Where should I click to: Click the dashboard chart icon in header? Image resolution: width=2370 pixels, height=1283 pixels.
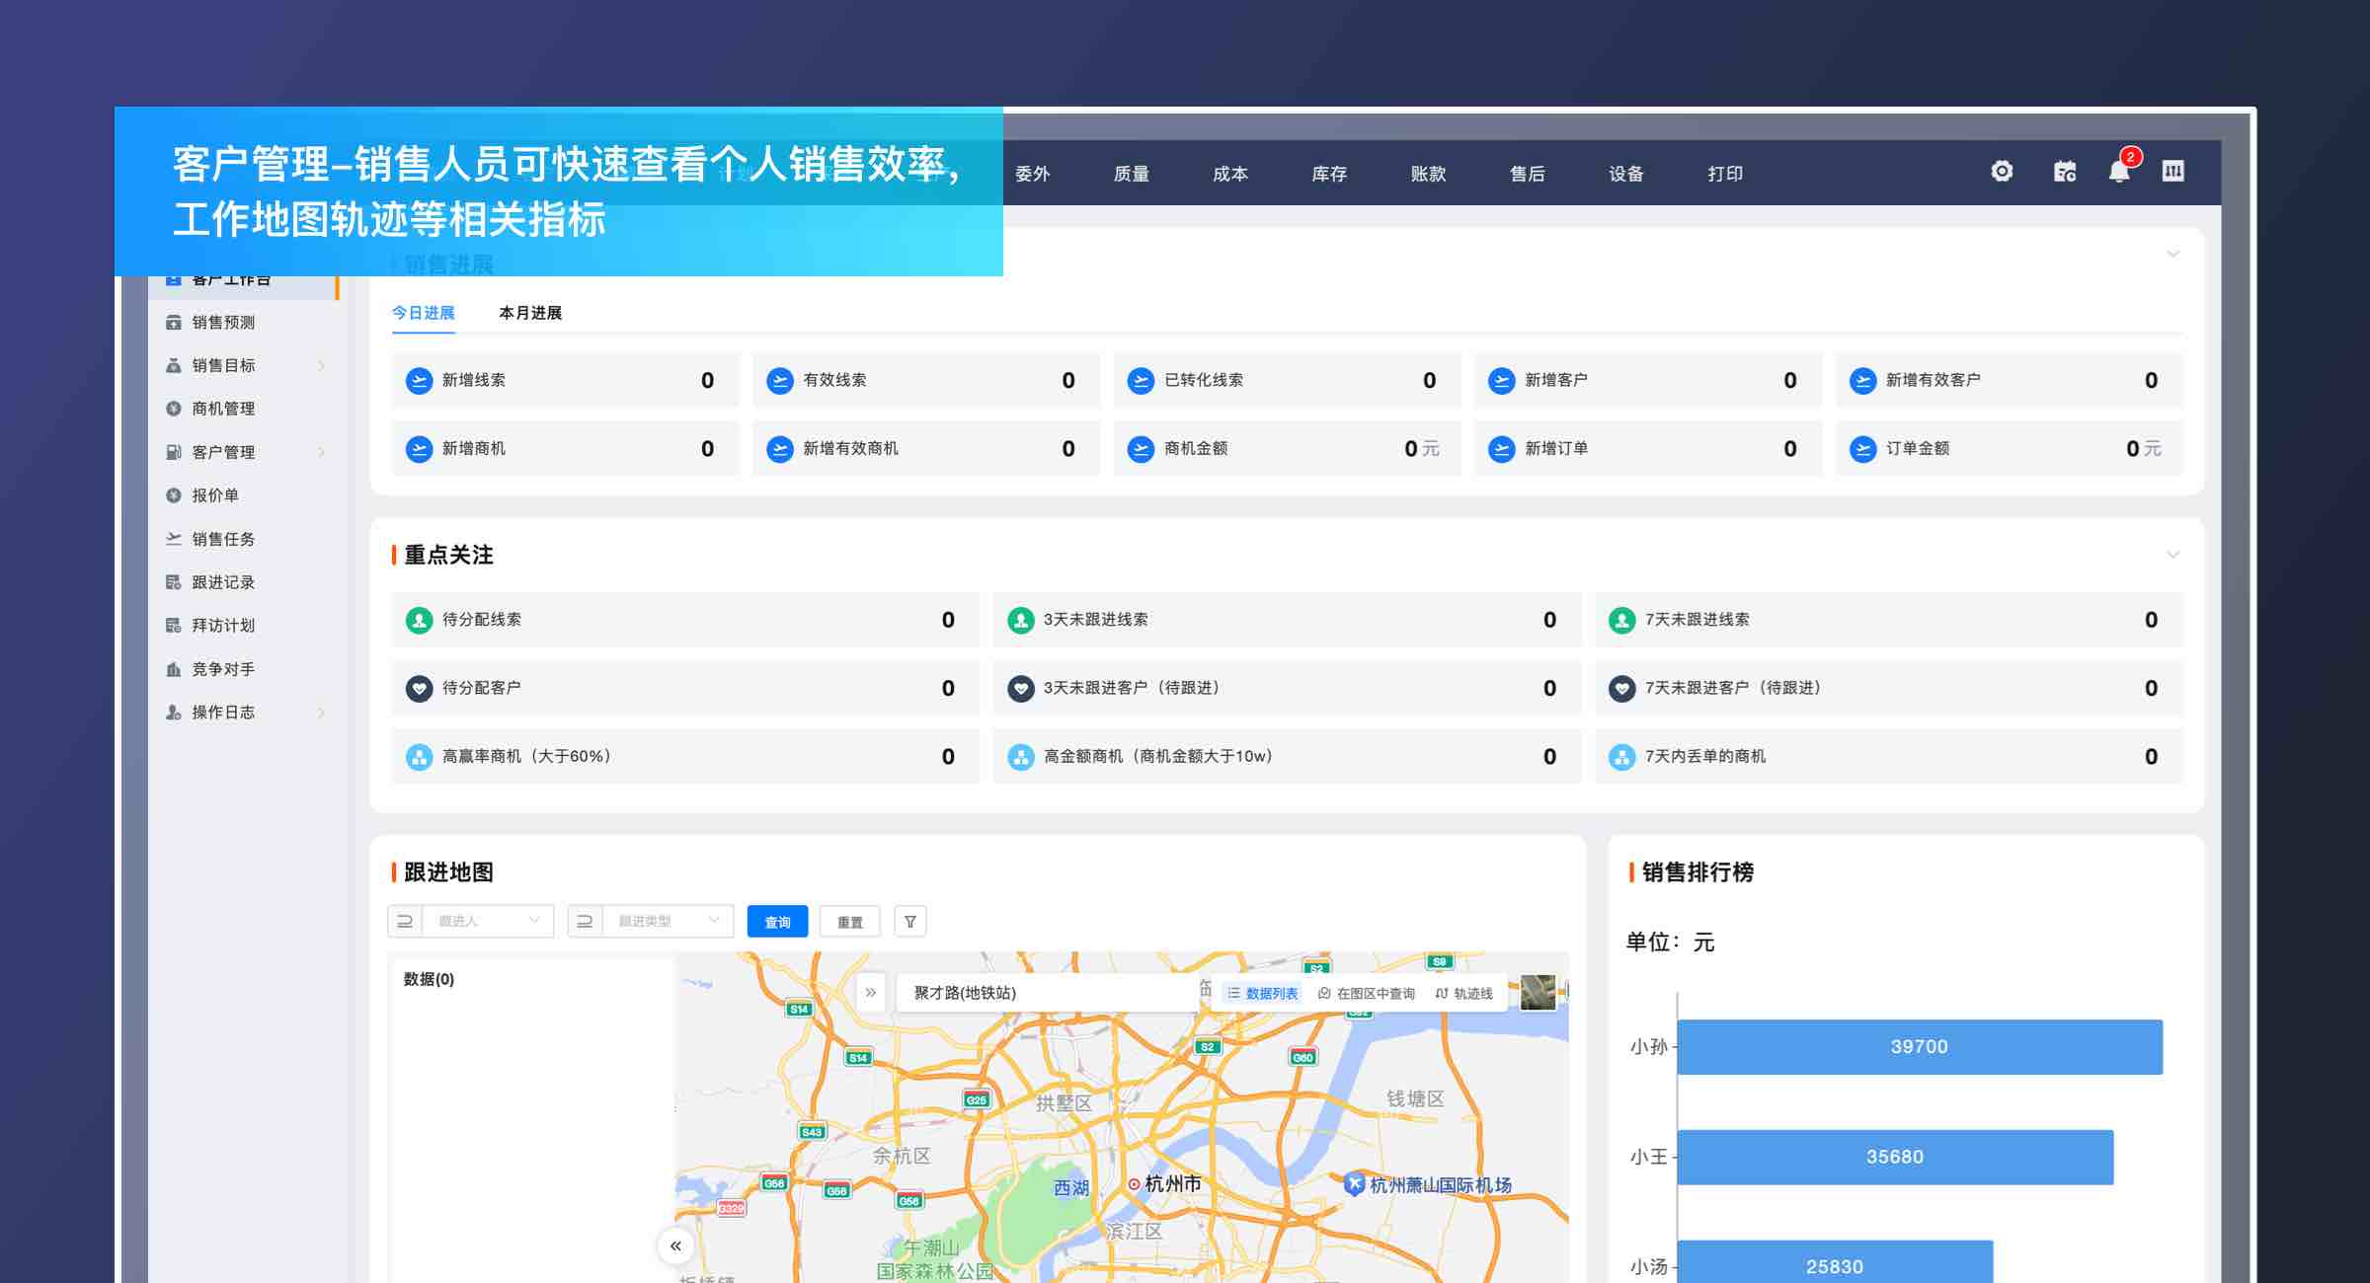coord(2172,172)
